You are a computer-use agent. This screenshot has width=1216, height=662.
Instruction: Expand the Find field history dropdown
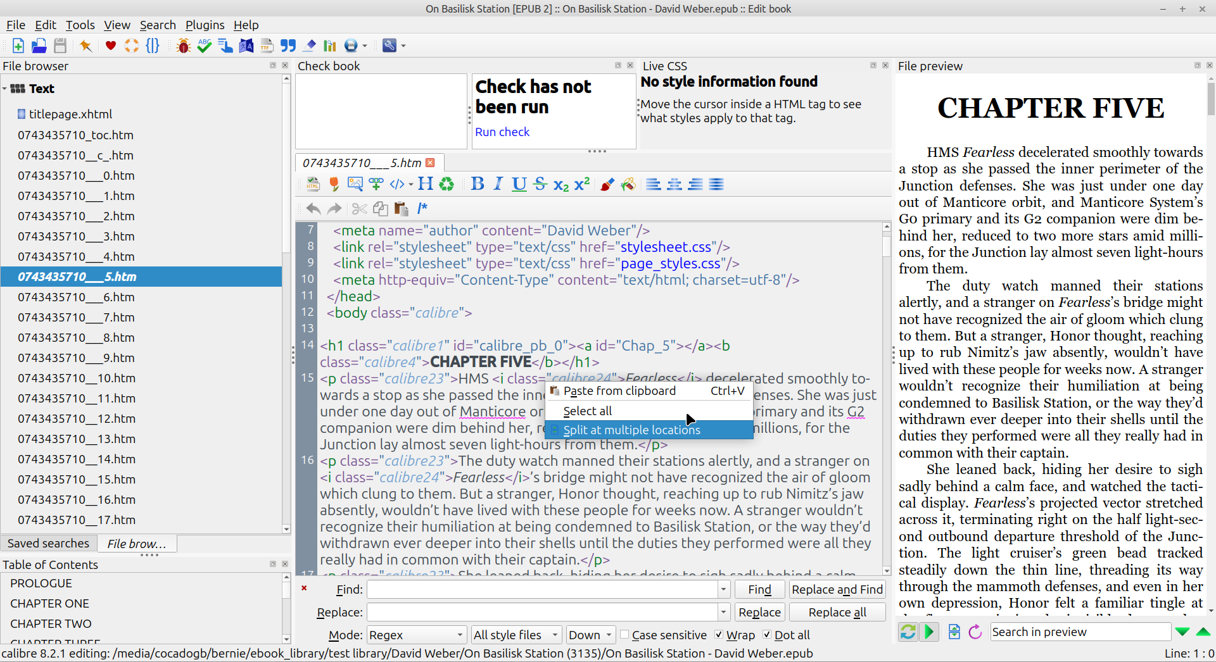click(723, 589)
